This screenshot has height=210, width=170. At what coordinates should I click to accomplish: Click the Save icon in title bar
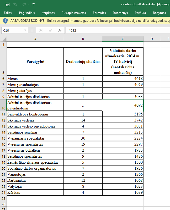tap(7, 4)
